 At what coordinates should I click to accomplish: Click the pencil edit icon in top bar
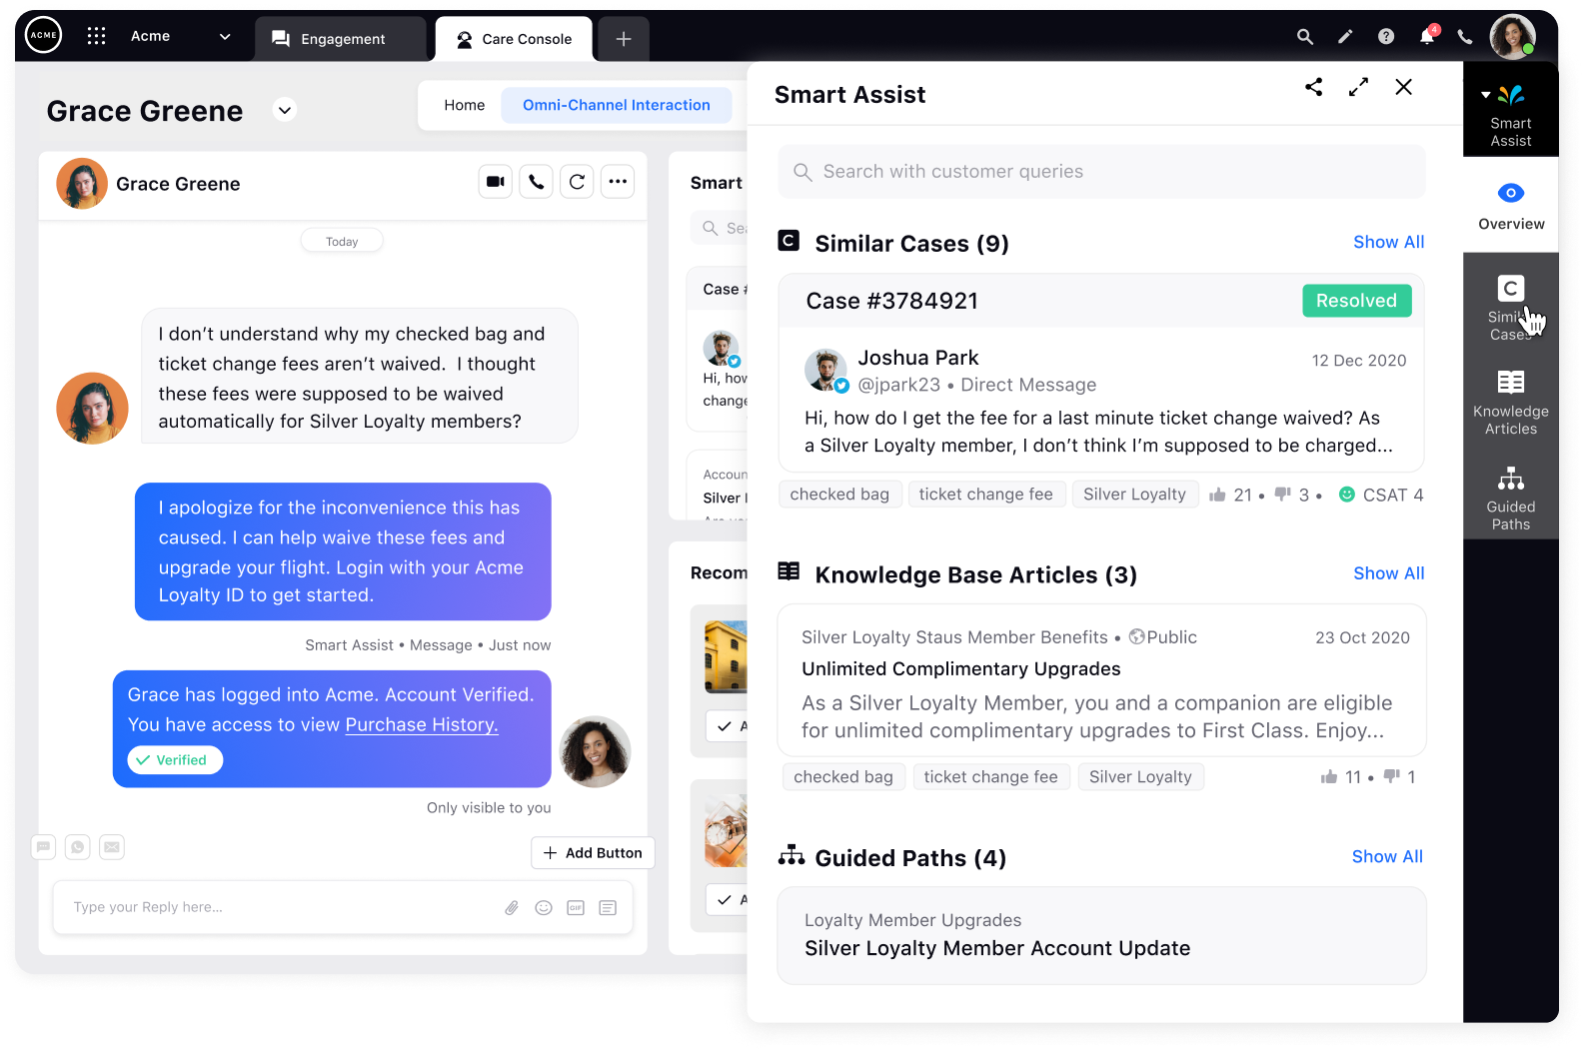(x=1345, y=37)
